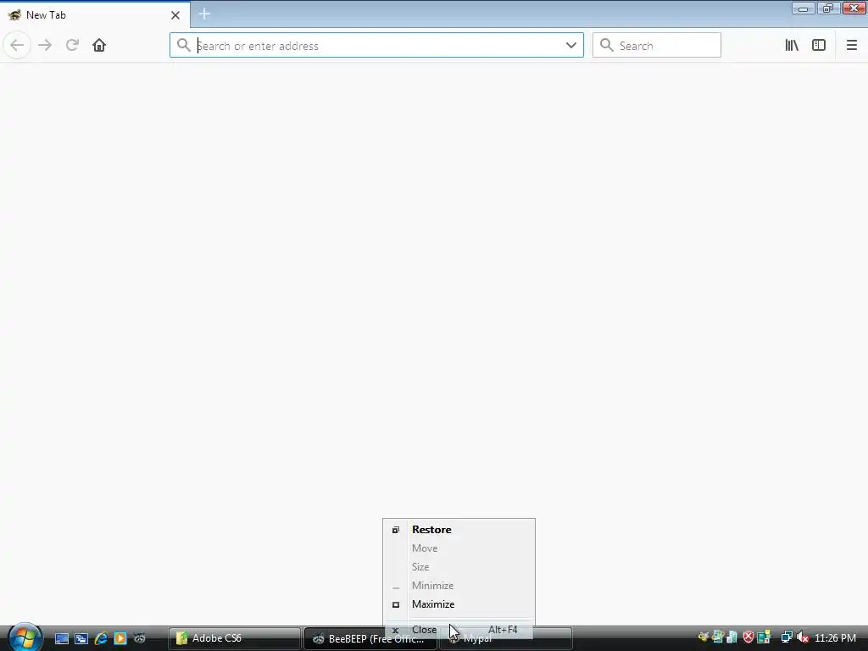Open the muted volume tray icon
This screenshot has width=868, height=651.
pos(802,637)
